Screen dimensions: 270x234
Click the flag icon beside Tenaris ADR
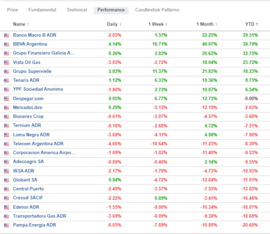click(6, 80)
